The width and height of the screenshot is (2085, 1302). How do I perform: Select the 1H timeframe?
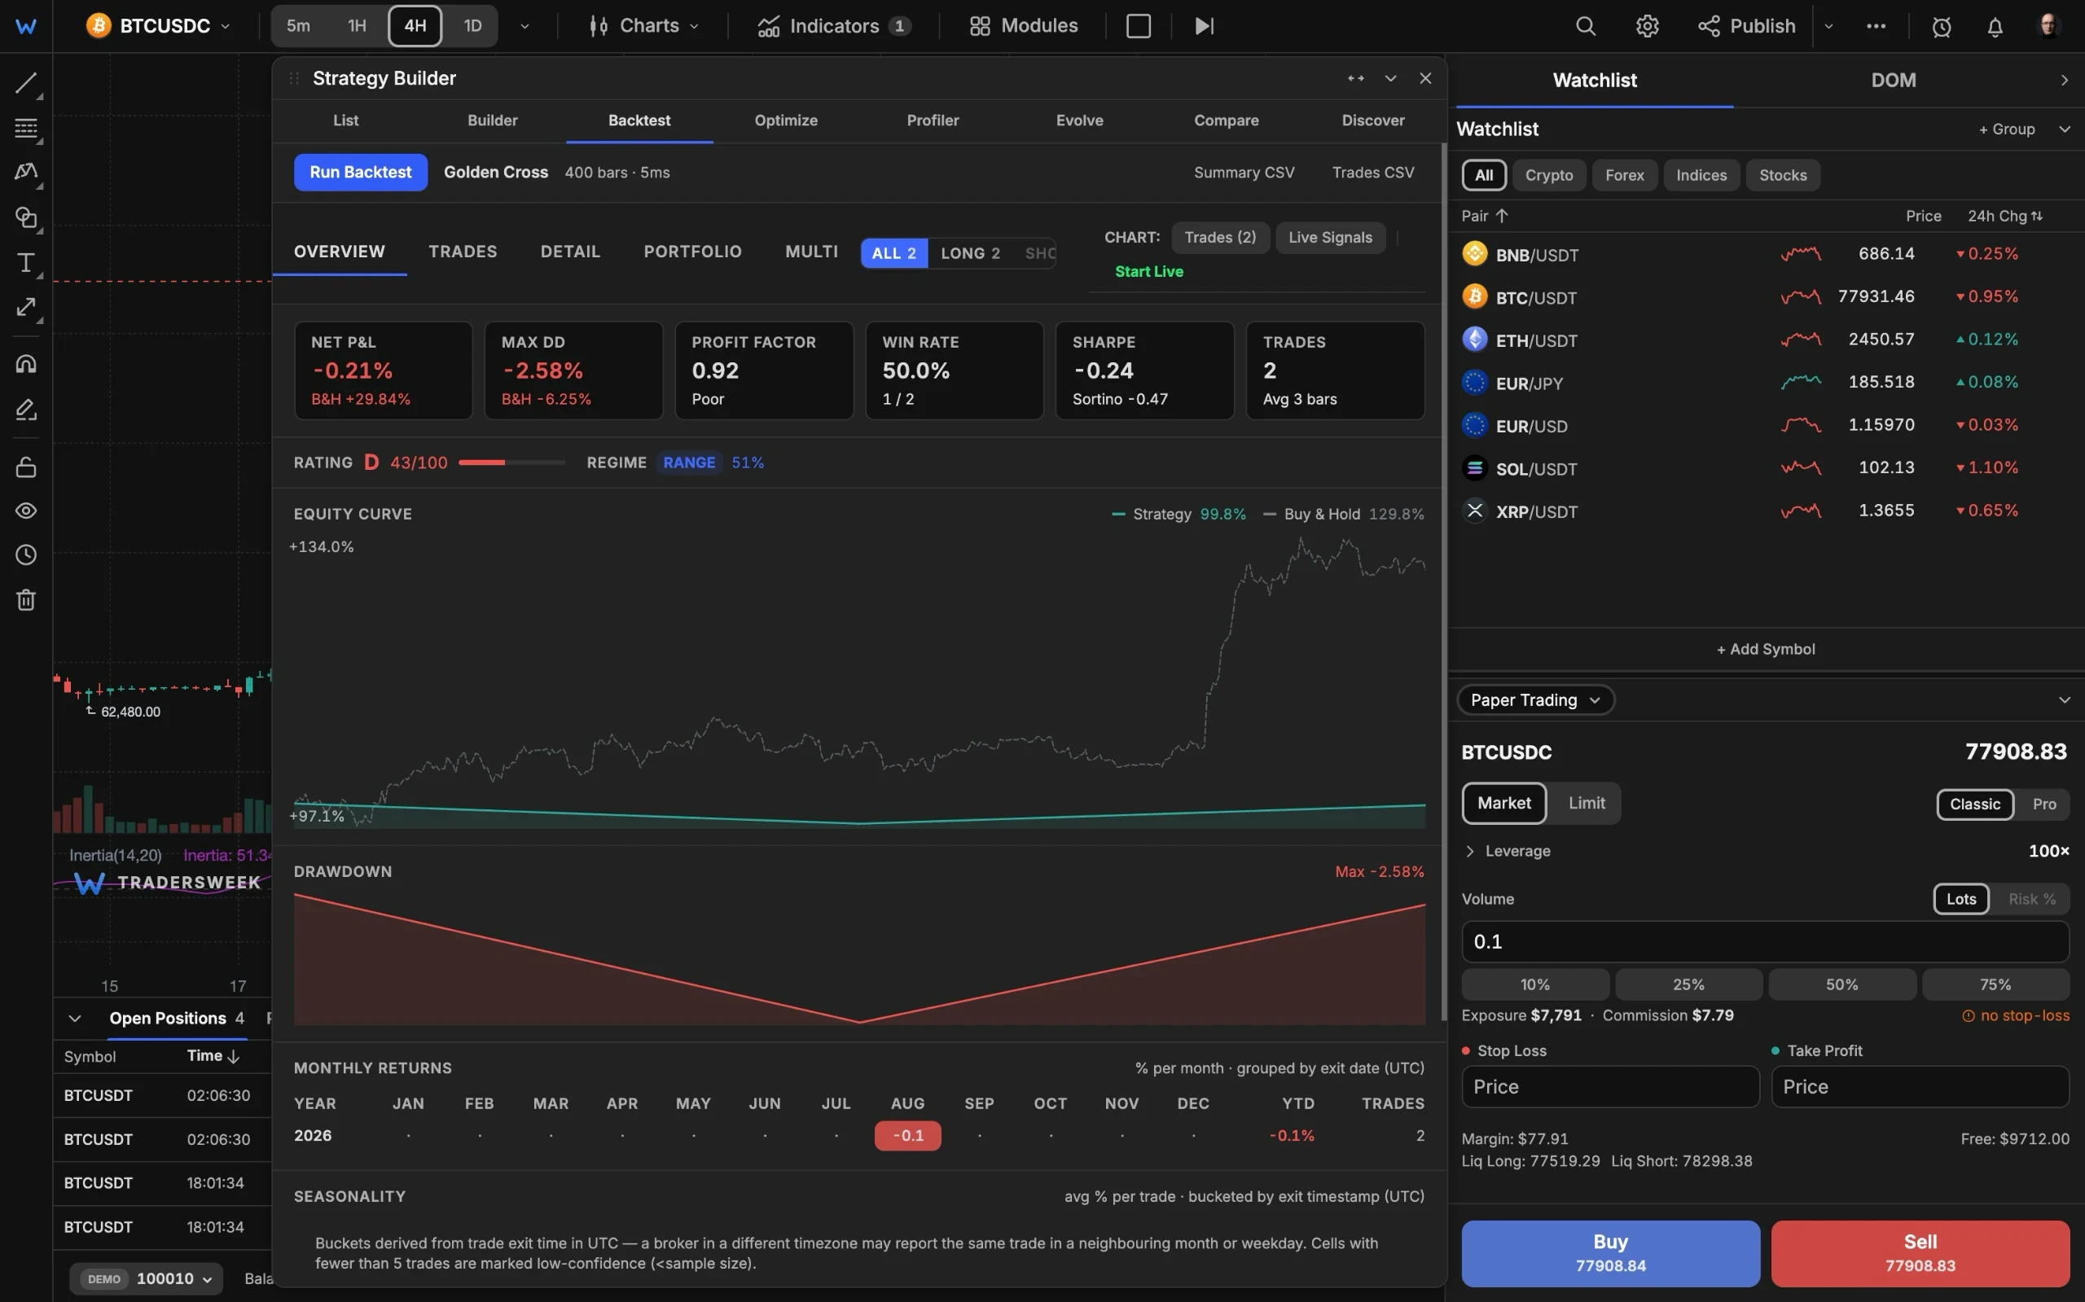tap(357, 26)
